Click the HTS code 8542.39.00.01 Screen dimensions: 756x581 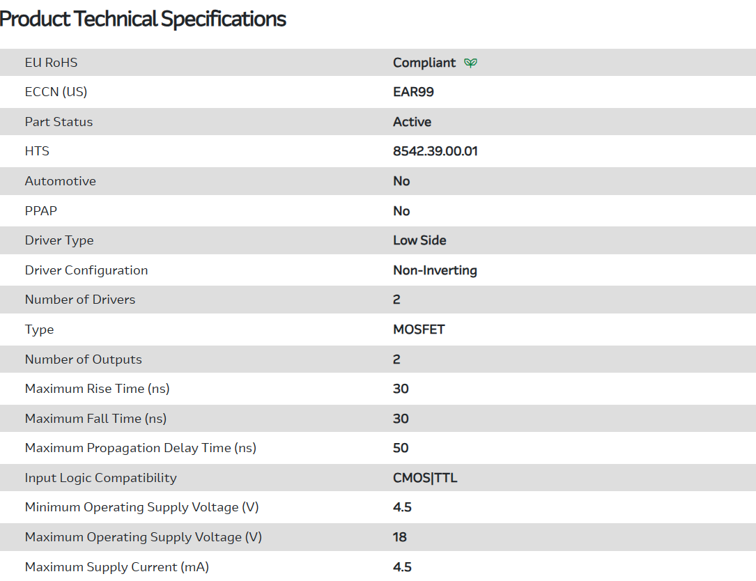[x=435, y=151]
